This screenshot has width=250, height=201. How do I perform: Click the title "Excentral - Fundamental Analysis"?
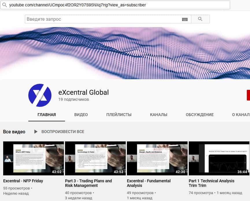pyautogui.click(x=149, y=183)
